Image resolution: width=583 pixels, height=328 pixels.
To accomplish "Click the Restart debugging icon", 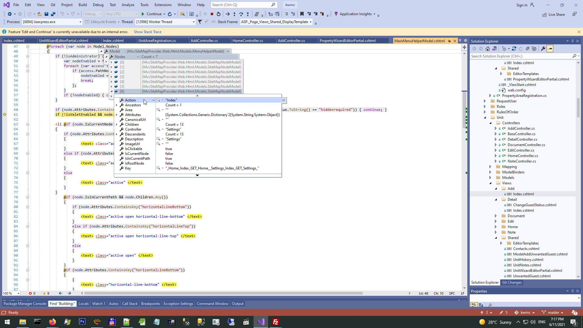I will point(218,14).
